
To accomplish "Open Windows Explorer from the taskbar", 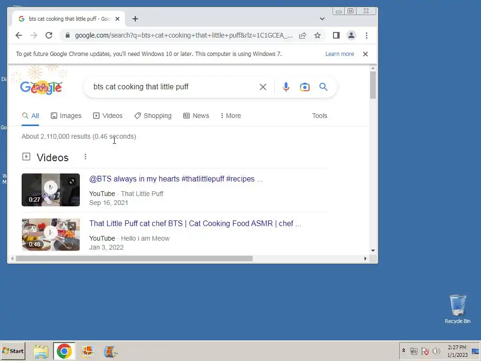I will [41, 351].
